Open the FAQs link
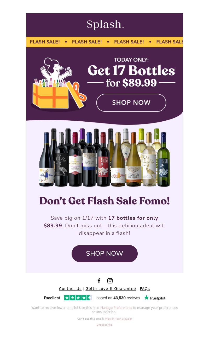This screenshot has height=339, width=209. click(x=145, y=289)
